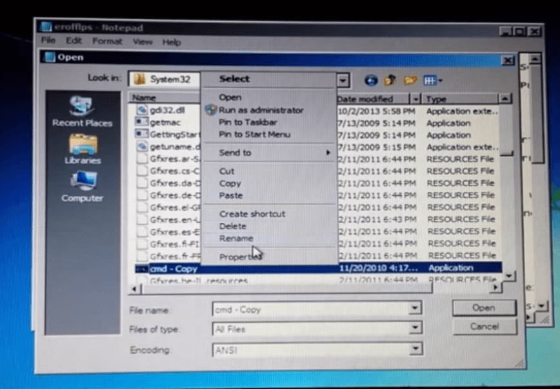Viewport: 560px width, 389px height.
Task: Open Notepad's Edit menu
Action: pos(74,41)
